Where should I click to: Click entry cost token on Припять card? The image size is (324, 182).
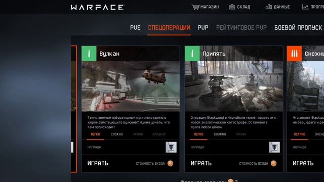pyautogui.click(x=273, y=163)
